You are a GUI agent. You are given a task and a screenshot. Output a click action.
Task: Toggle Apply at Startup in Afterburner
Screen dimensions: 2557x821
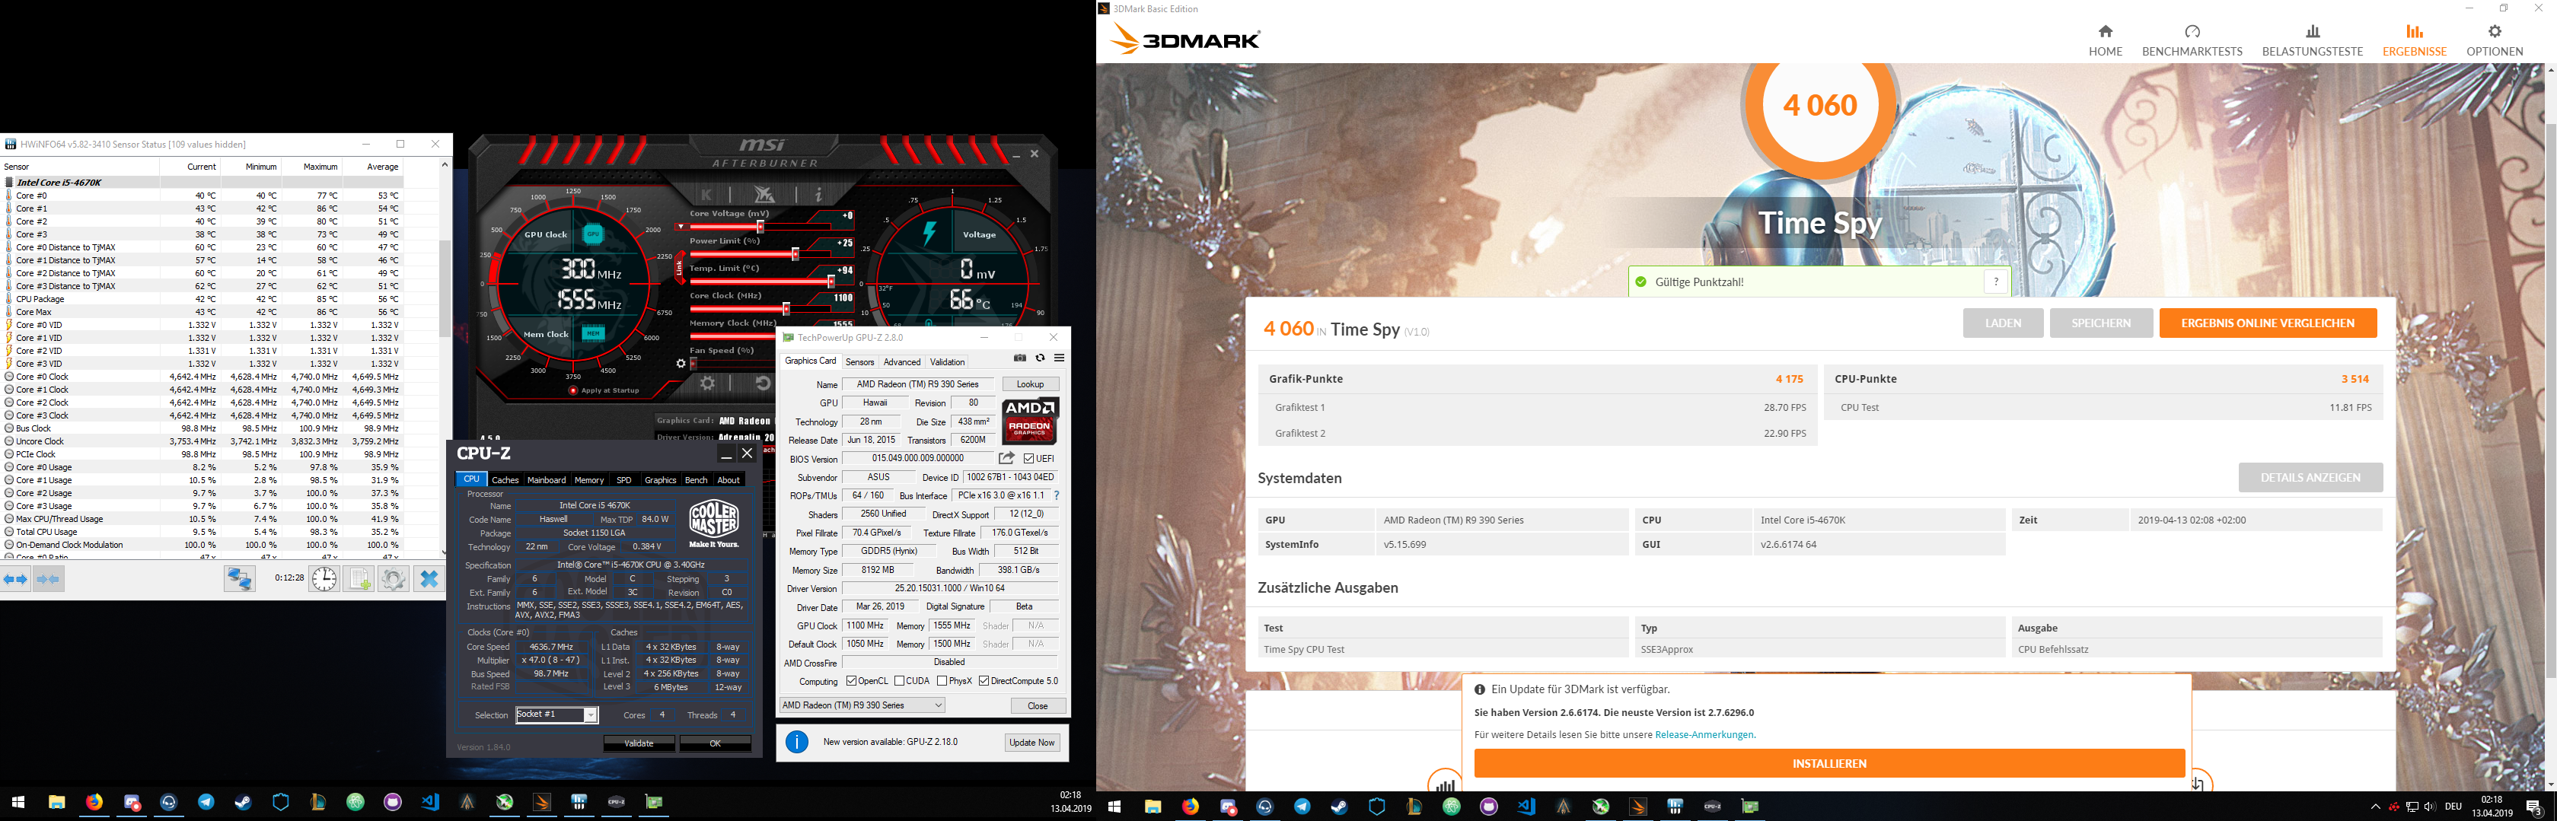coord(572,391)
